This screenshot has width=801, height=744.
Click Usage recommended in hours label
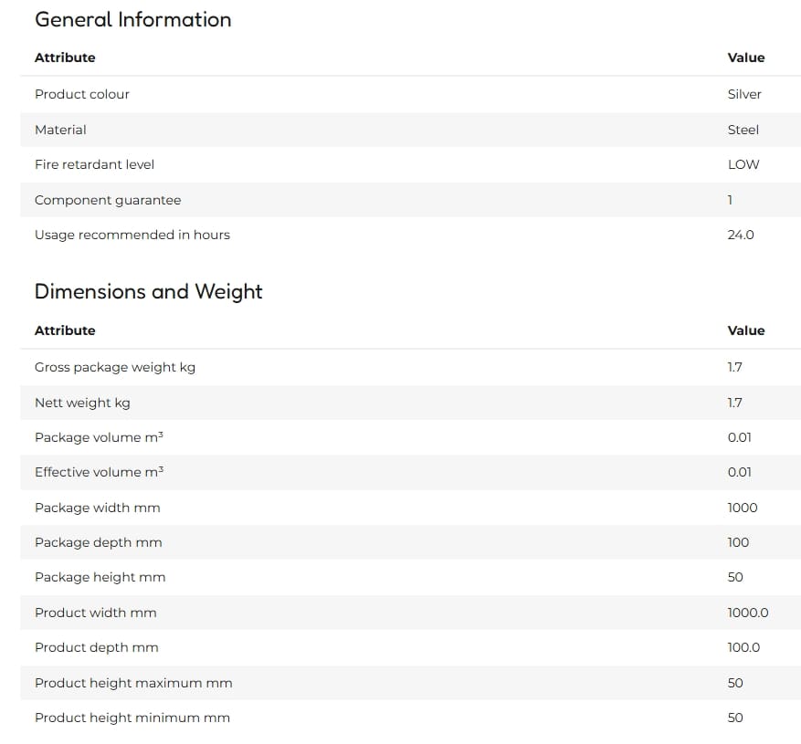coord(132,235)
